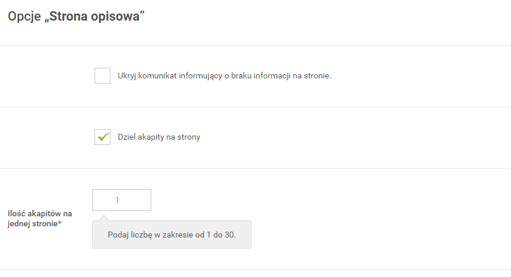Click the 'Ukryj komunikat informujący o braku informacji' label
Screen dimensions: 511x277
click(x=224, y=76)
